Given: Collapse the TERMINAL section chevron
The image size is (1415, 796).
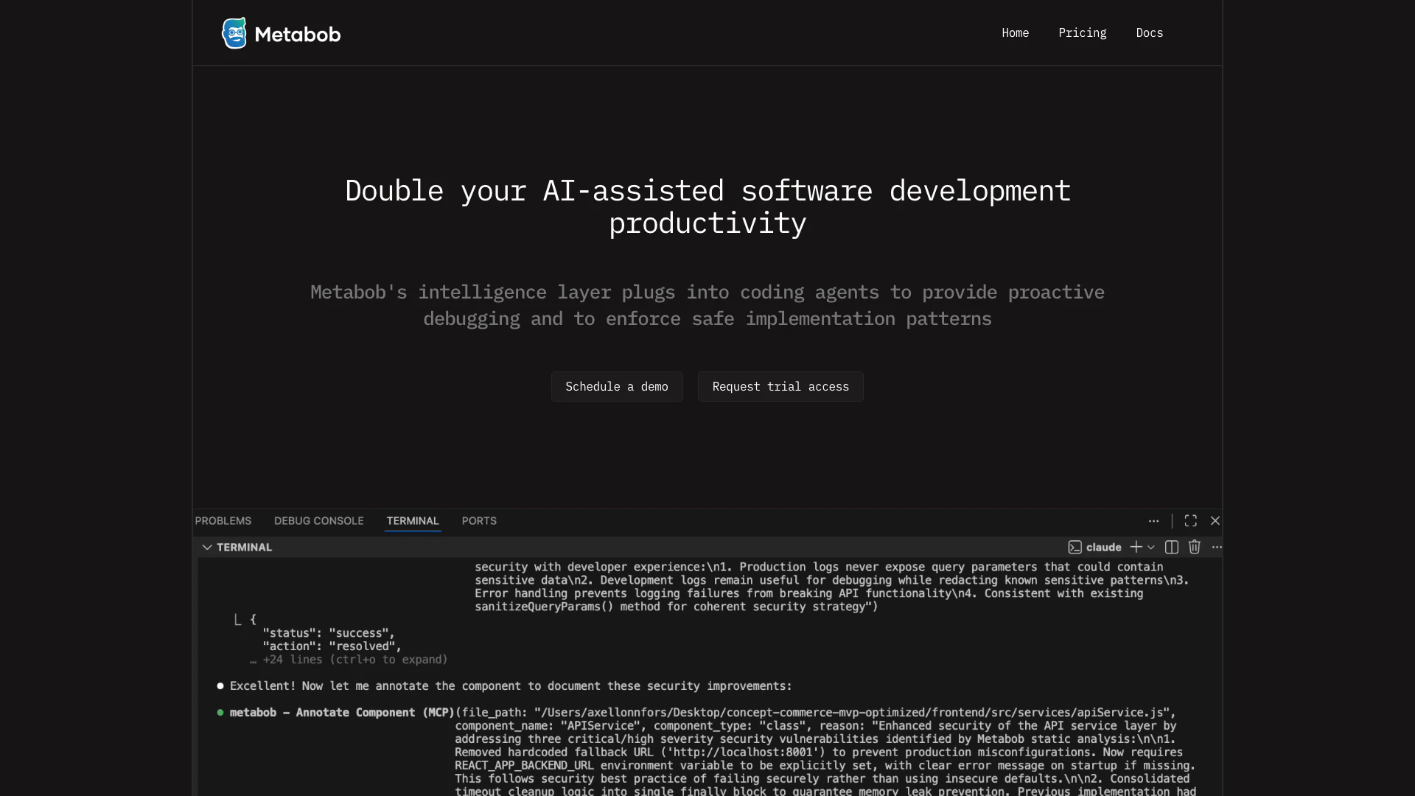Looking at the screenshot, I should click(207, 547).
